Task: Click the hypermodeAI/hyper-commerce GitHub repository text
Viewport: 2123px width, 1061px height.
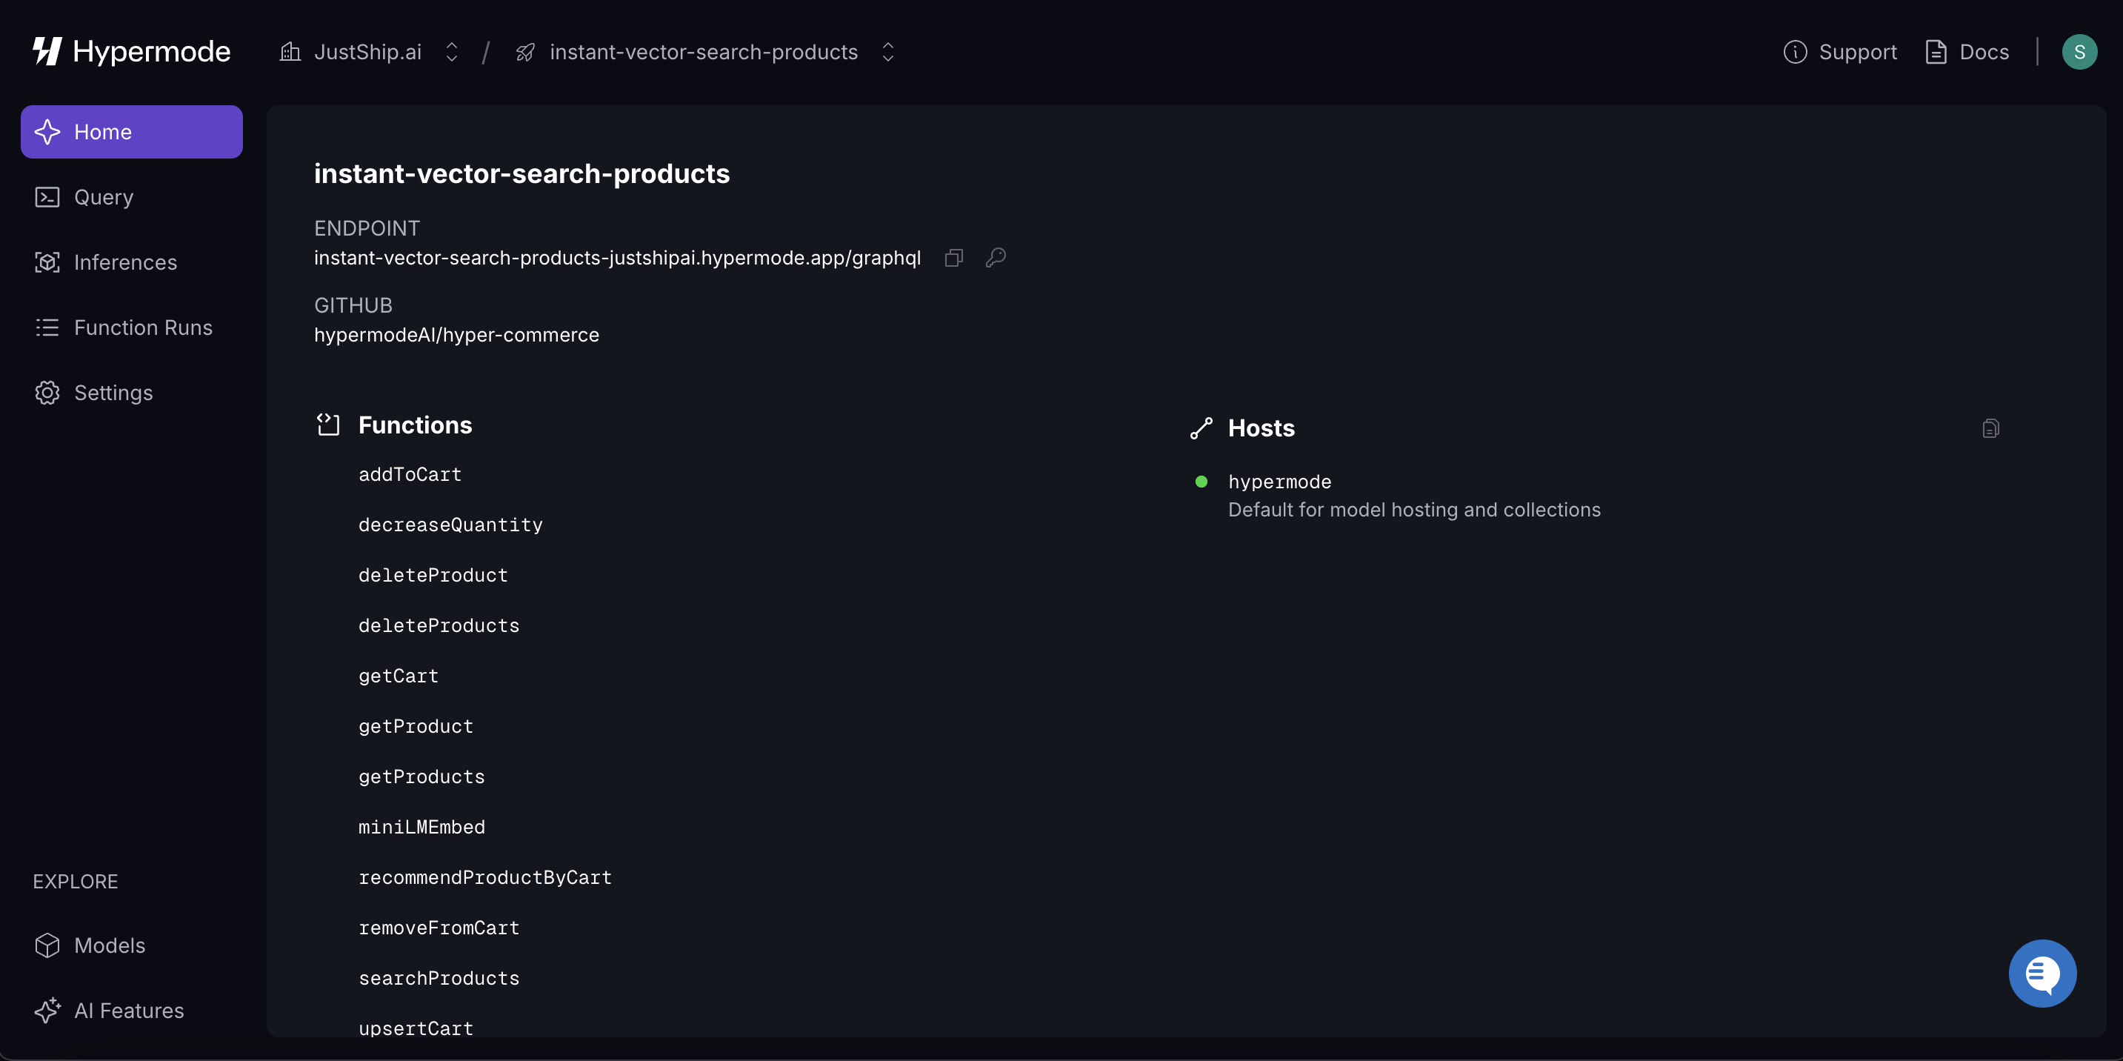Action: pyautogui.click(x=456, y=335)
